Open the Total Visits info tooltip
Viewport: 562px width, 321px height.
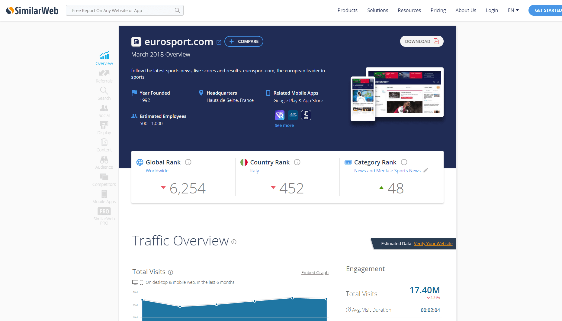pyautogui.click(x=171, y=272)
